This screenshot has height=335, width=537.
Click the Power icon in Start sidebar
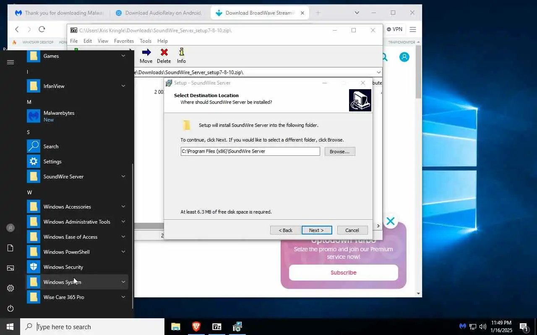[x=10, y=308]
